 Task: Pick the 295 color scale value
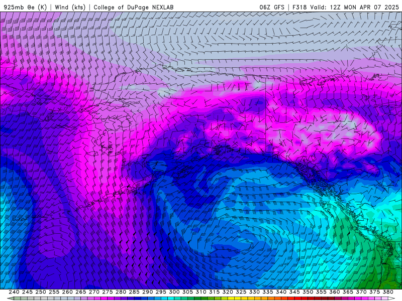point(161,292)
